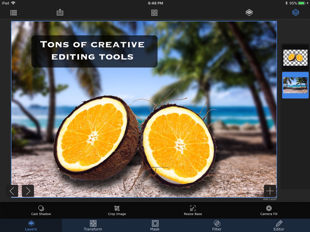The image size is (310, 232).
Task: Advance with the right arrow button
Action: pyautogui.click(x=28, y=191)
